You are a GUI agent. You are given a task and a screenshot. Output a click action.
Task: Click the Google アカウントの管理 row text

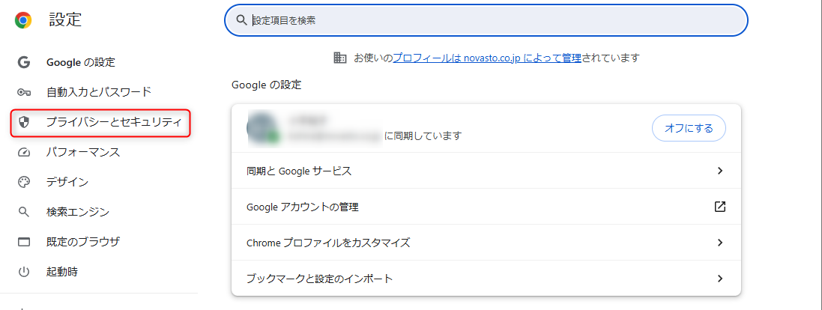(303, 207)
